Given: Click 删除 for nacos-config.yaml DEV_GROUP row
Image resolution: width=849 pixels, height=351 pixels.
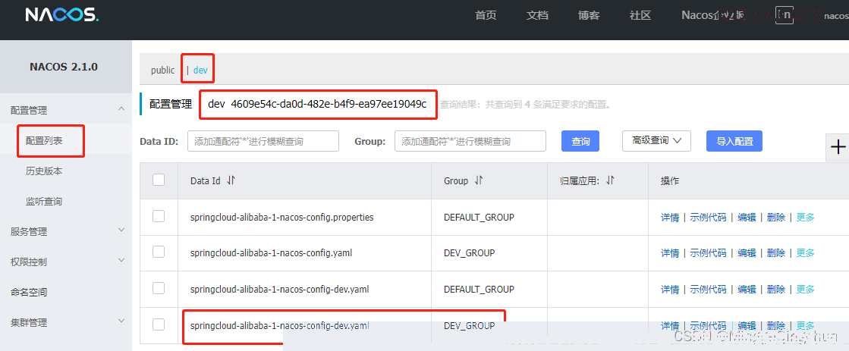Looking at the screenshot, I should pos(776,253).
